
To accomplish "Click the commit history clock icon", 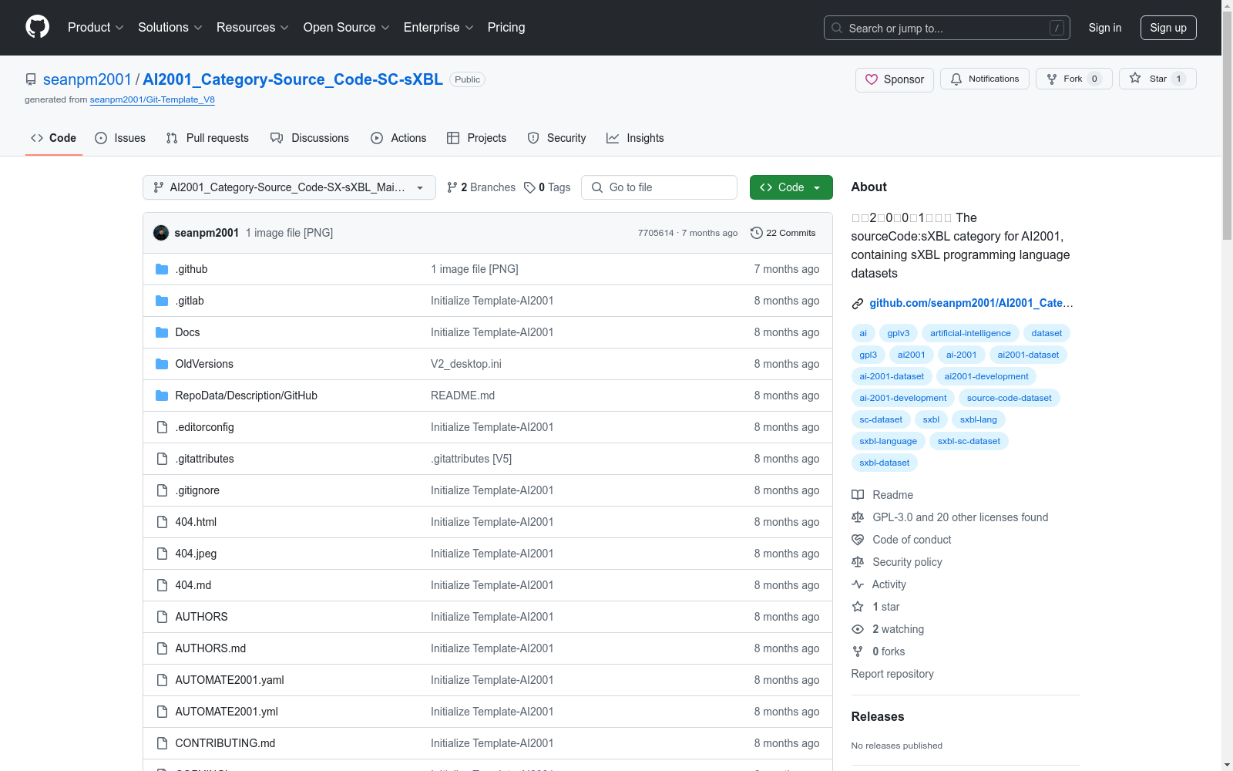I will [757, 233].
